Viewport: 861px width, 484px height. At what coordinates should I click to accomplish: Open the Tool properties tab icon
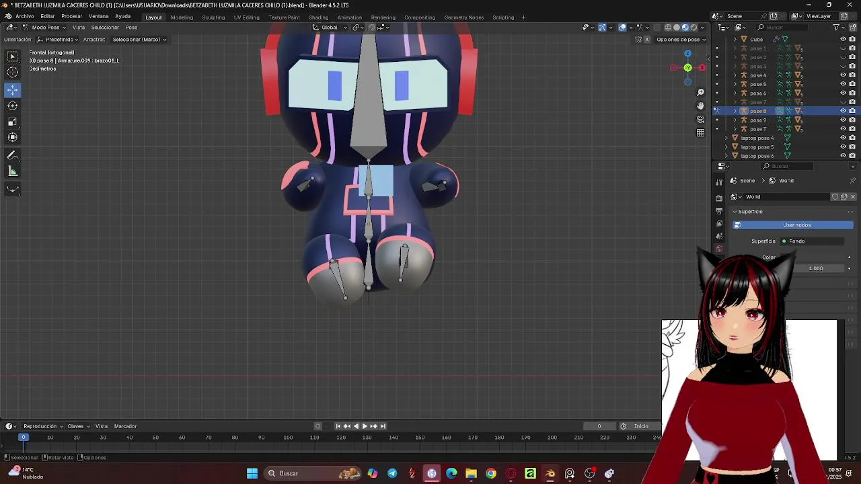(x=719, y=182)
